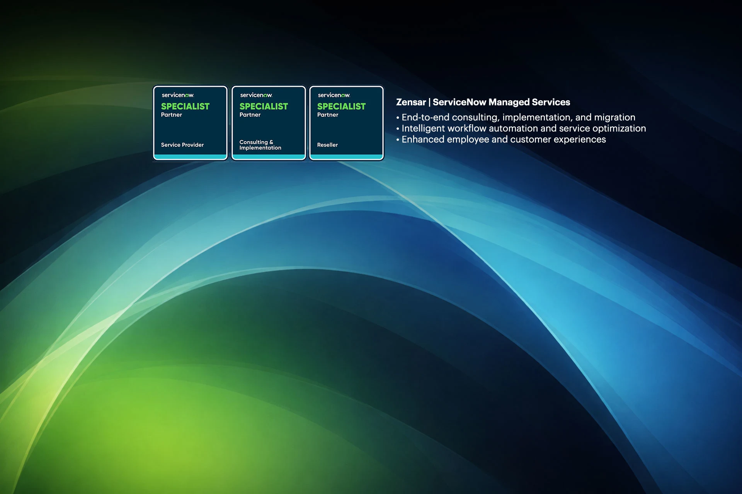Click the servicenow logo on Reseller badge
742x494 pixels.
[334, 95]
